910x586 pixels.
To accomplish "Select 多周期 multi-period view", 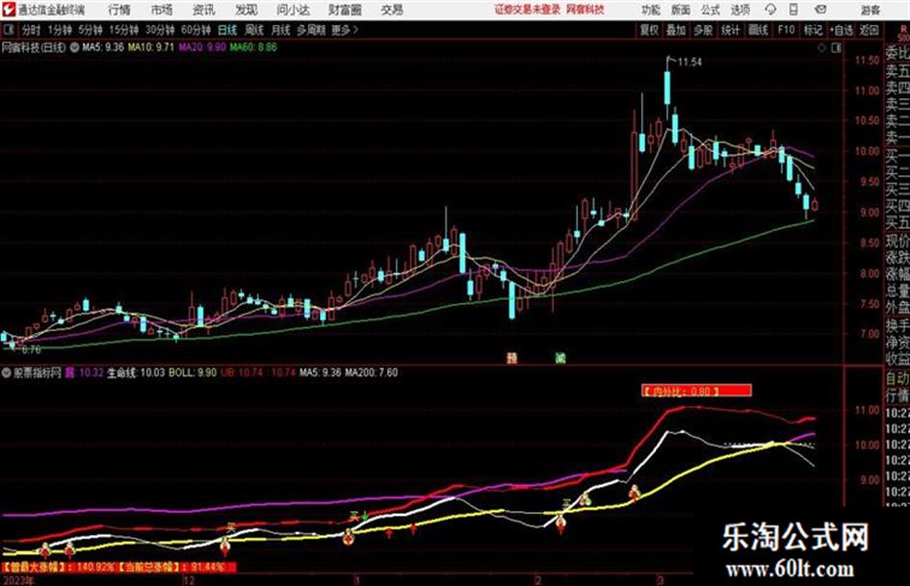I will tap(311, 30).
